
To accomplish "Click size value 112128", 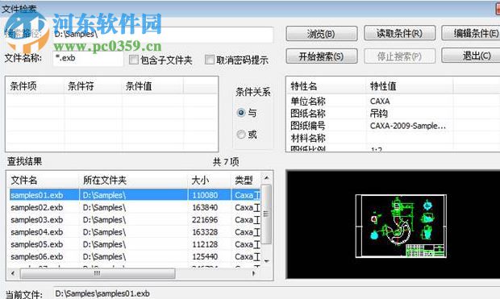I will click(205, 244).
